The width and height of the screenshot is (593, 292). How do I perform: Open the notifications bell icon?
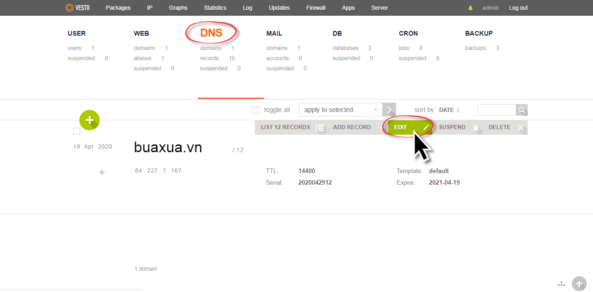(471, 8)
